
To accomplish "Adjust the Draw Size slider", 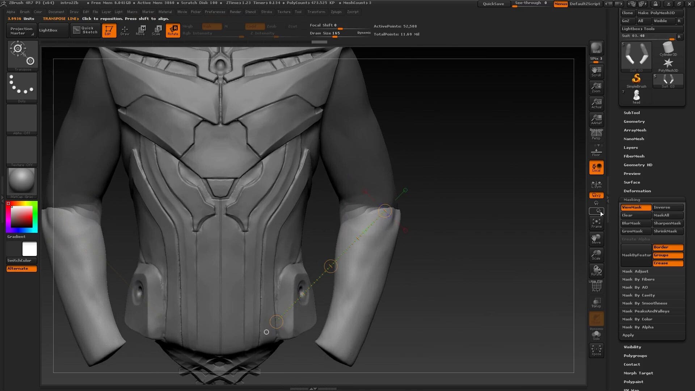I will point(340,34).
